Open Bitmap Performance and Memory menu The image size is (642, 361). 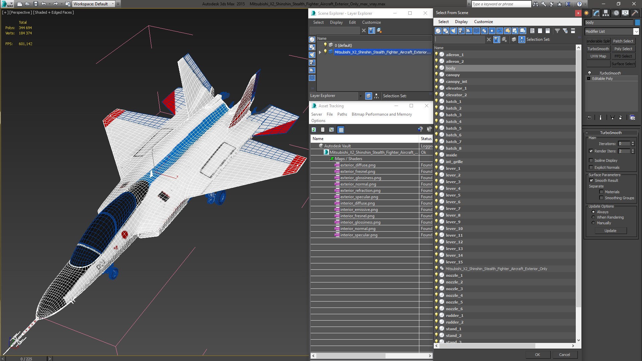tap(382, 114)
